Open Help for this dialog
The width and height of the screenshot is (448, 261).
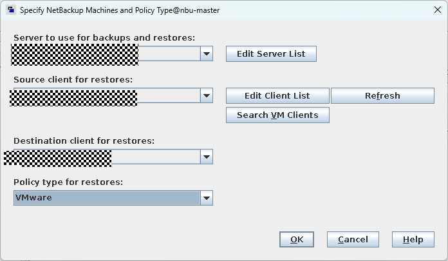click(x=413, y=240)
